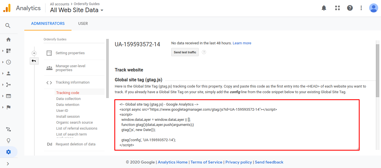Image resolution: width=381 pixels, height=168 pixels.
Task: Open Data retention settings
Action: pyautogui.click(x=68, y=105)
